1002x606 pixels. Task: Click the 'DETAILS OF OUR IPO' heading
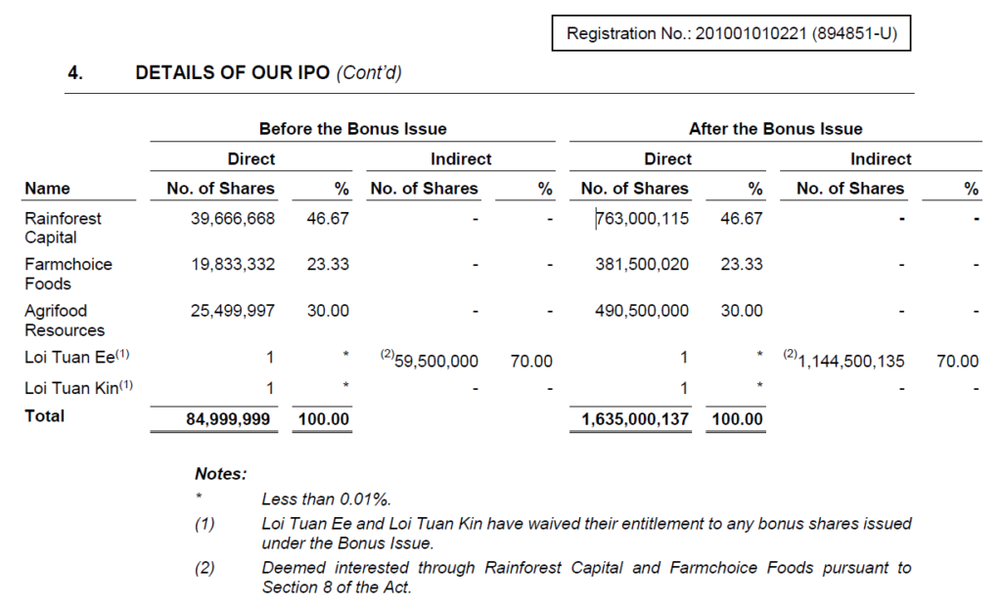click(x=232, y=73)
